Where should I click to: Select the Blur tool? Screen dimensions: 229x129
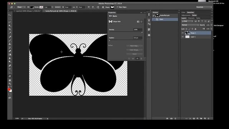[x=10, y=58]
